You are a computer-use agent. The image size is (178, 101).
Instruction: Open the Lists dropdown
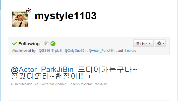pos(143,43)
